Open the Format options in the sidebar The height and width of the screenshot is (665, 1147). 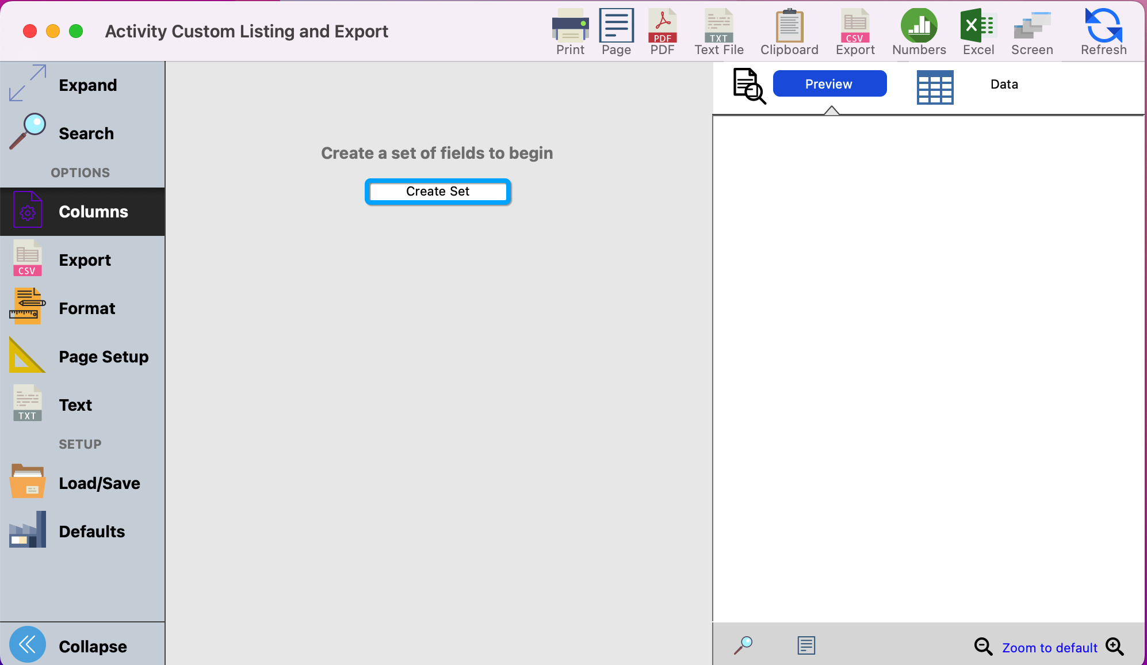tap(87, 308)
